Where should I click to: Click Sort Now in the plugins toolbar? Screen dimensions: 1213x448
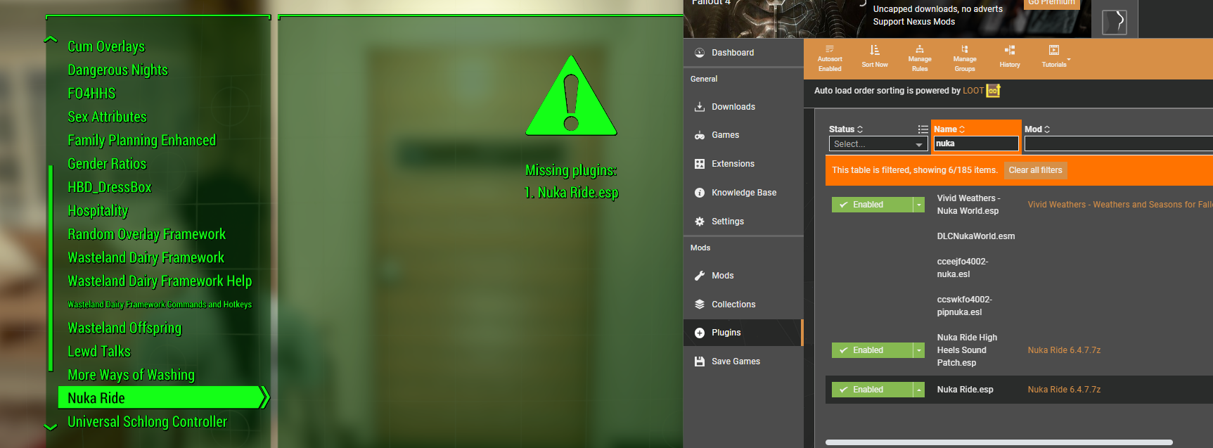click(875, 57)
